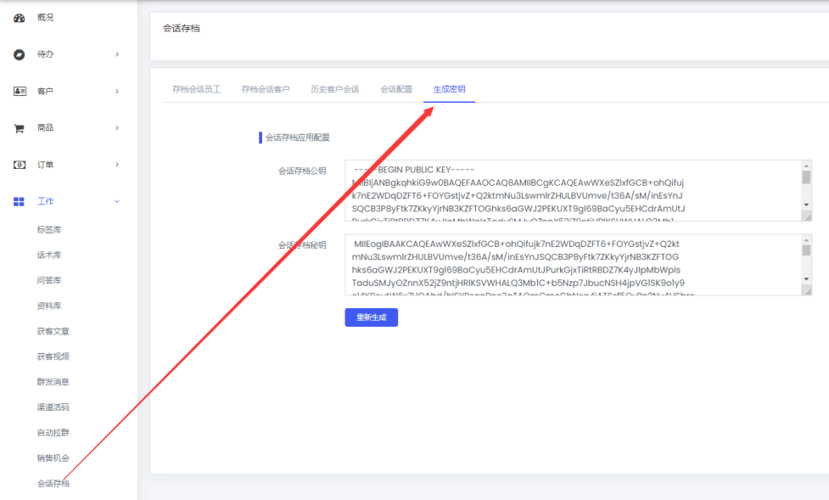
Task: Switch to the 会话配置 tab
Action: (396, 89)
